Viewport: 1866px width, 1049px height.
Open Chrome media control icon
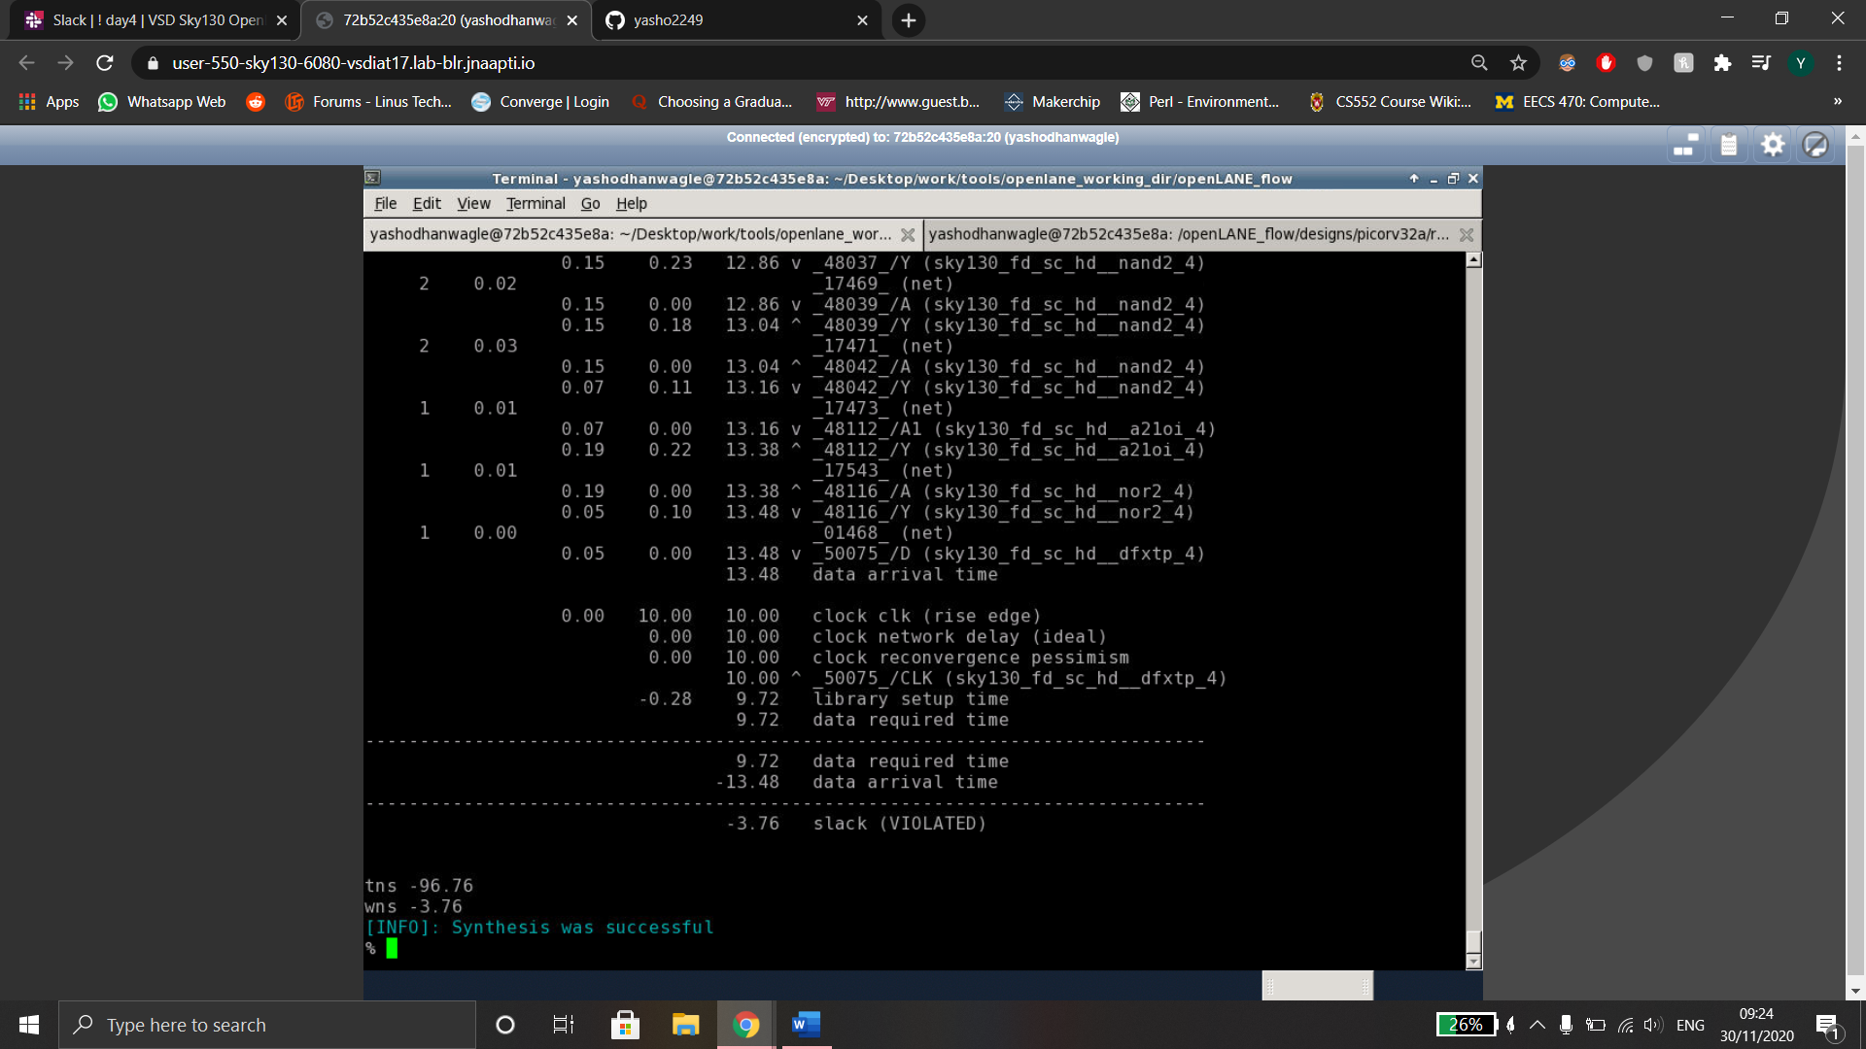click(1761, 63)
